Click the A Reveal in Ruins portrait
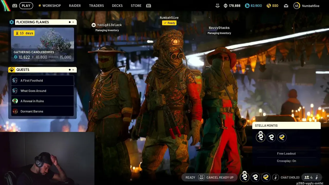Viewport: 329px width, 185px height. coord(15,101)
